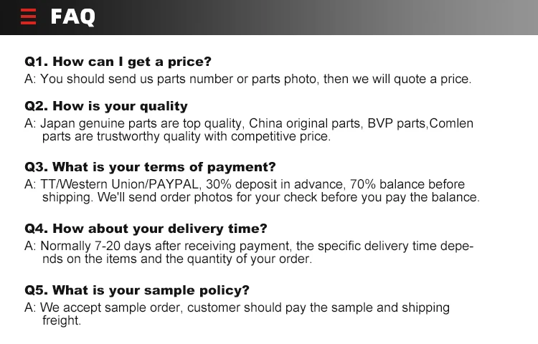Click the 'quantity of your order' line

point(177,259)
